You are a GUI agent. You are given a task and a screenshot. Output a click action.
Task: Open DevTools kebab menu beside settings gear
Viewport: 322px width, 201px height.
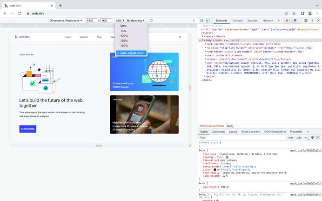click(312, 20)
